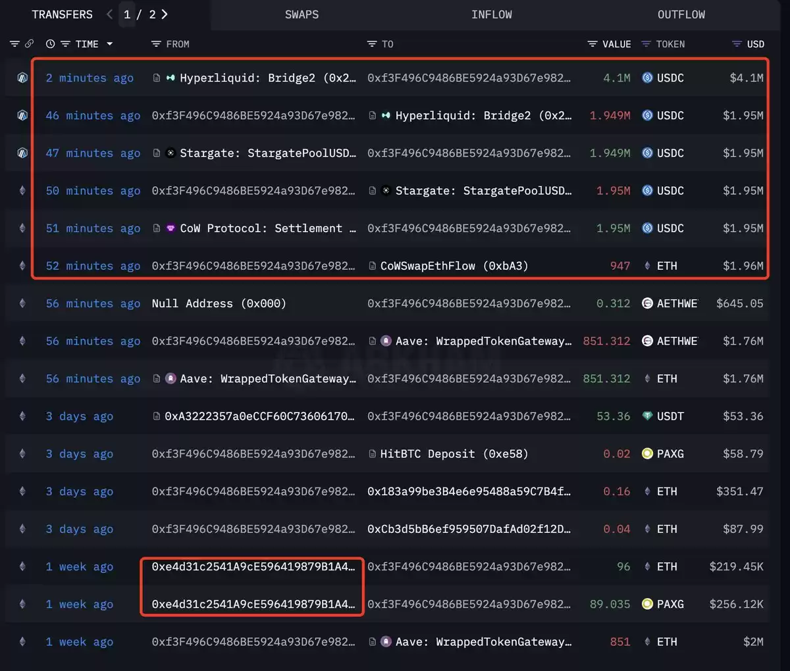Click contract icon before HitBTC Deposit

tap(373, 453)
